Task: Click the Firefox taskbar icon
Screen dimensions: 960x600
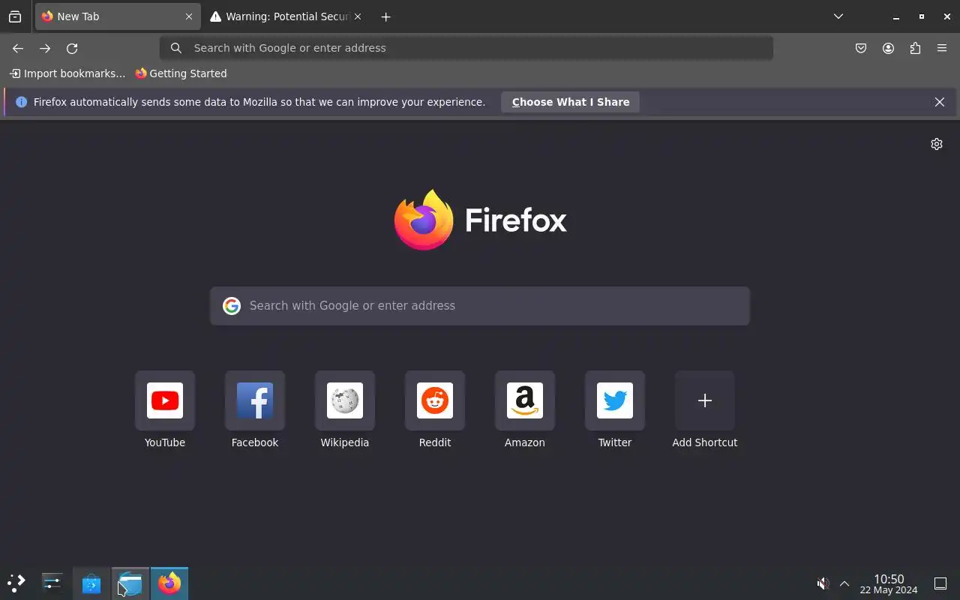Action: (169, 583)
